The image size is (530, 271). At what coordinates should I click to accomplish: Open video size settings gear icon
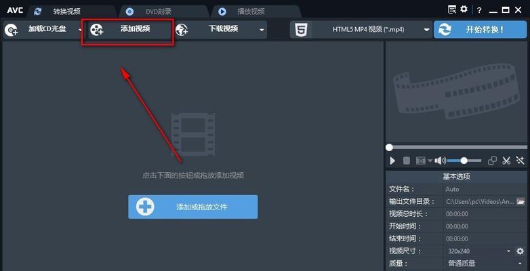point(520,251)
